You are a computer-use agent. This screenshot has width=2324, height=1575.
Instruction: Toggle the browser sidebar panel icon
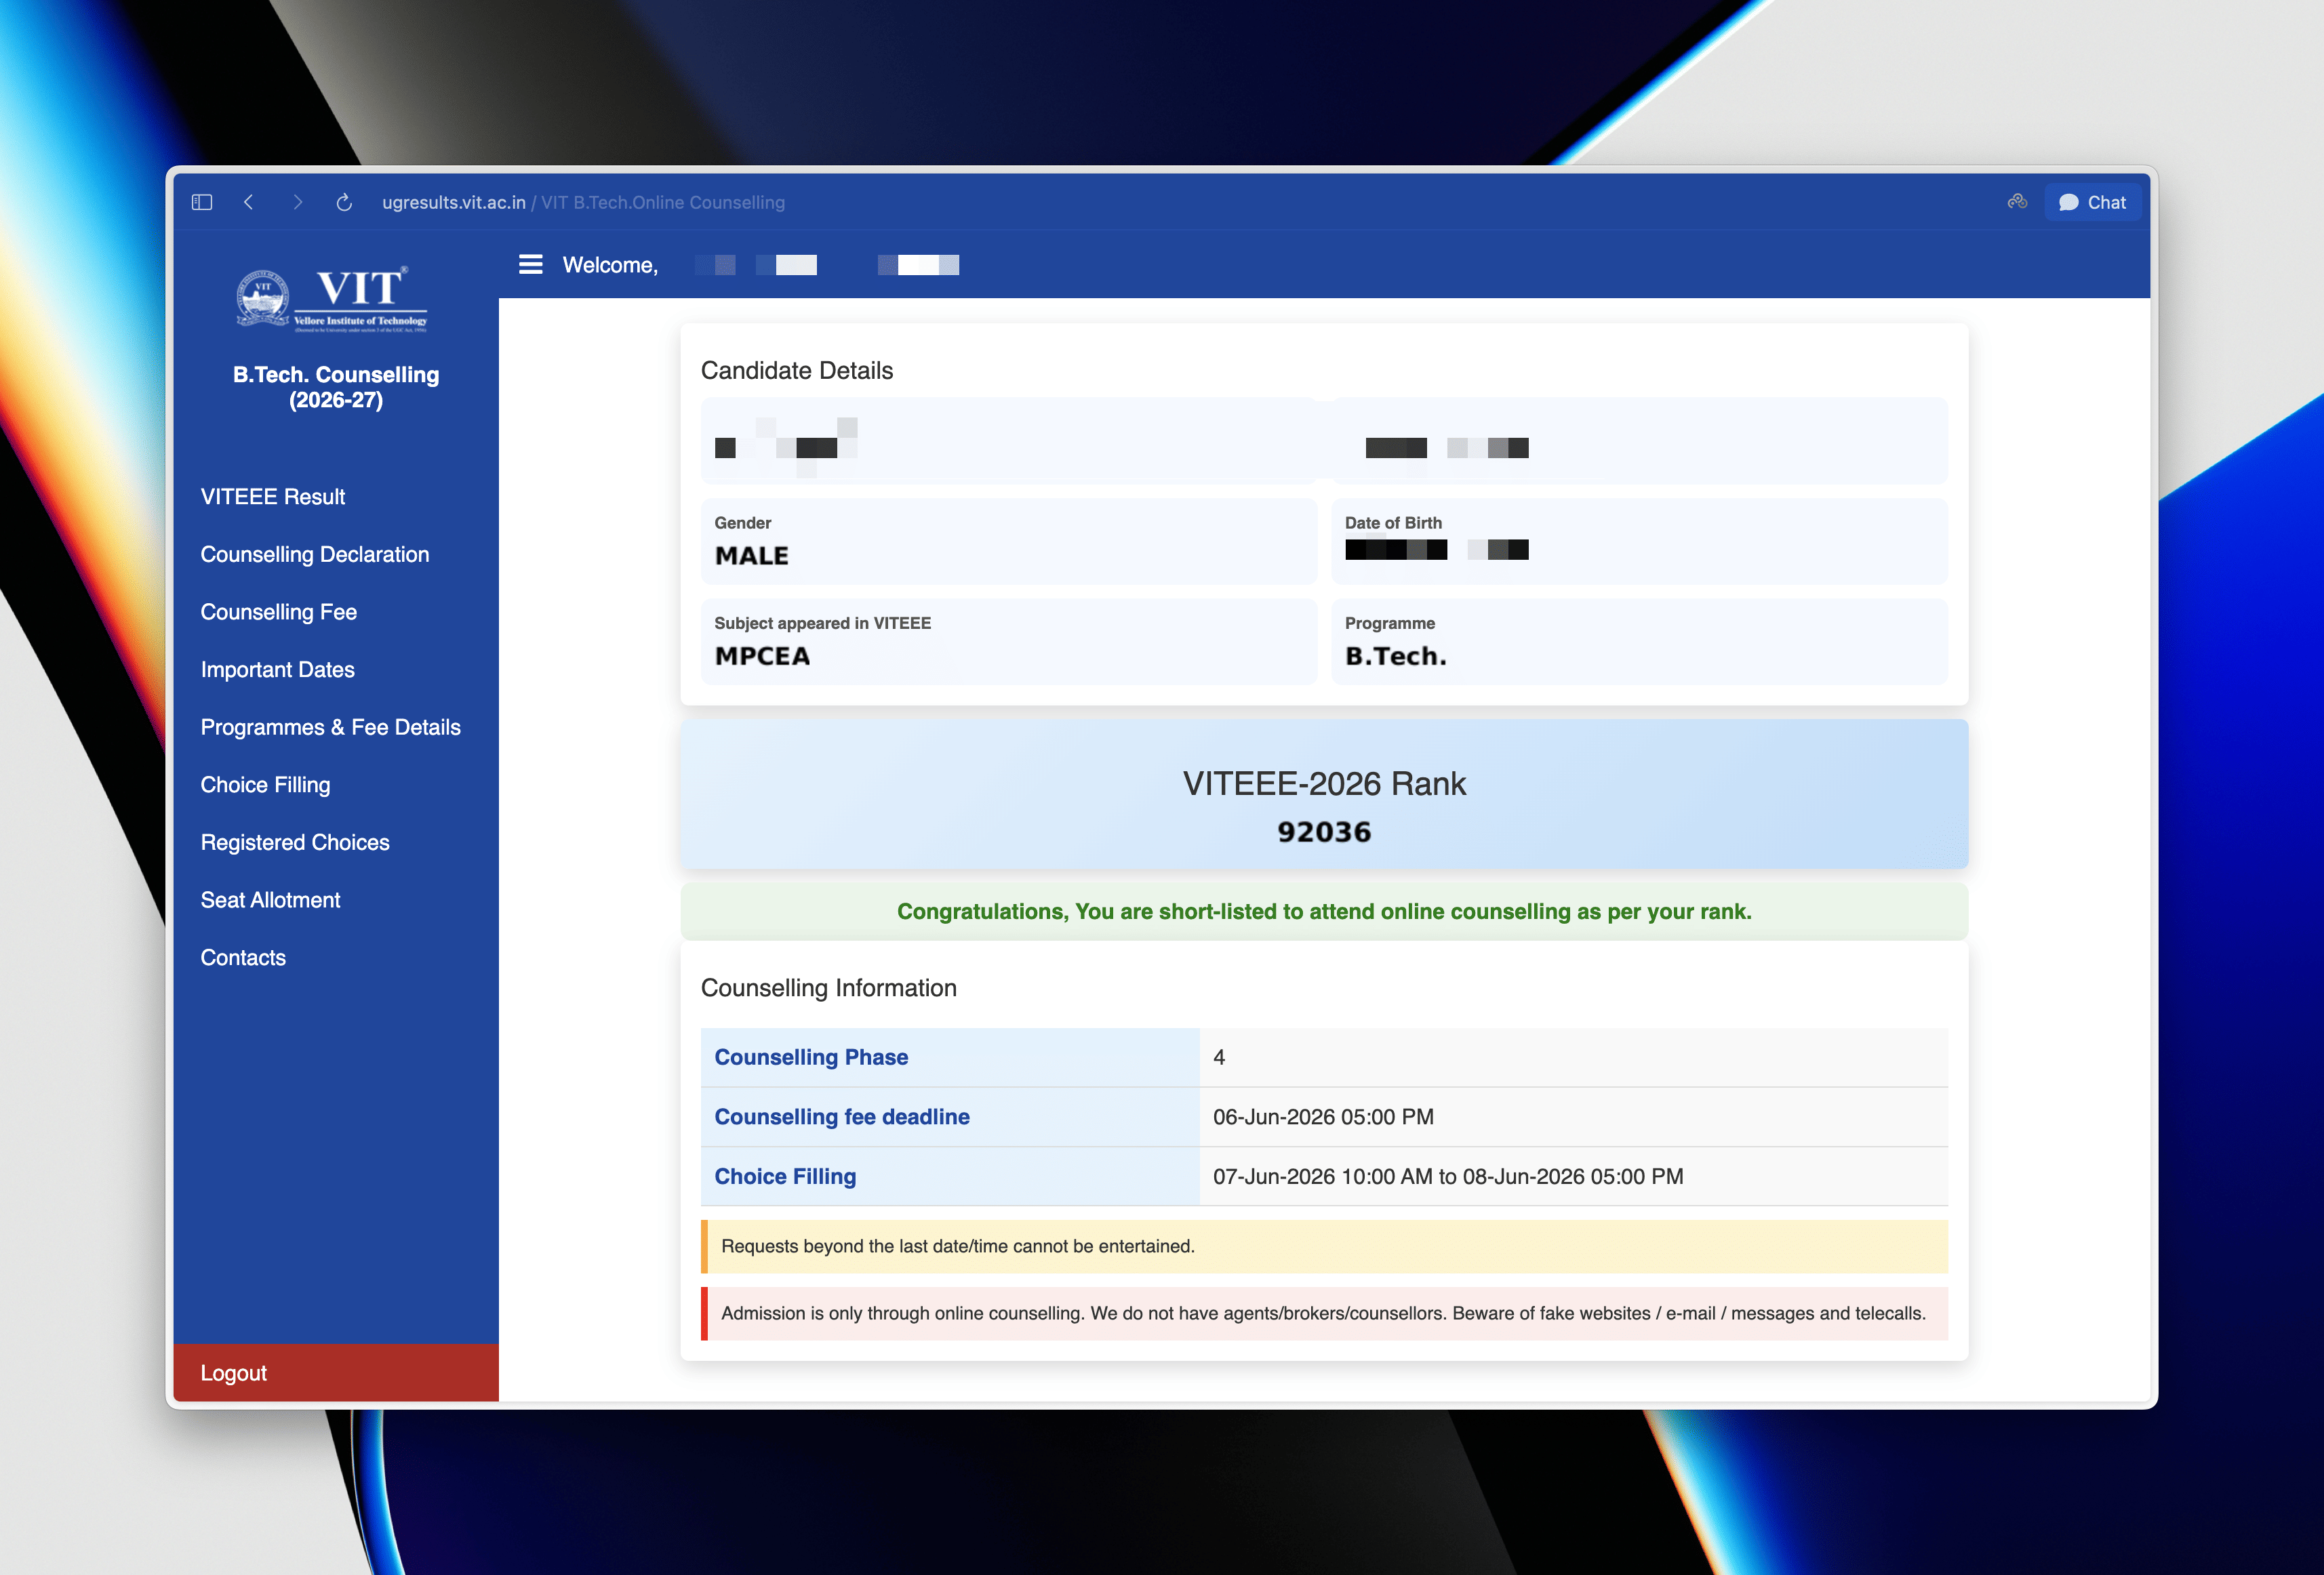click(x=202, y=202)
